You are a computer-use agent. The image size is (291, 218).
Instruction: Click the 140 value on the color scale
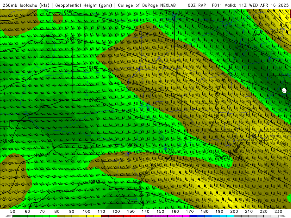[145, 211]
